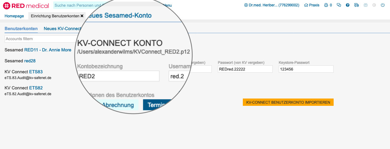
Task: Click the Accounts filtern filter field
Action: (40, 39)
